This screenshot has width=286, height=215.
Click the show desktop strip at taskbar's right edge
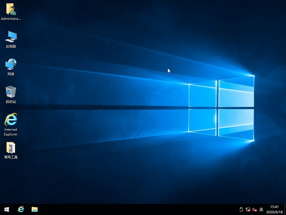click(285, 209)
